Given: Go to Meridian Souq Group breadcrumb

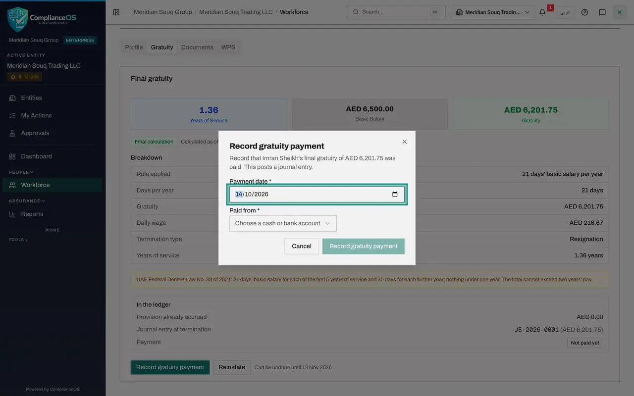Looking at the screenshot, I should (x=163, y=12).
